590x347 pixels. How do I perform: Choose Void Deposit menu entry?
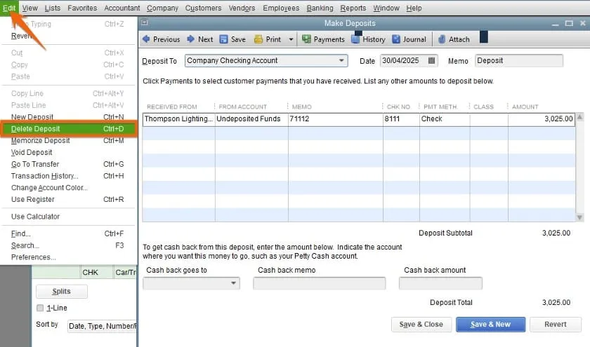[x=32, y=152]
